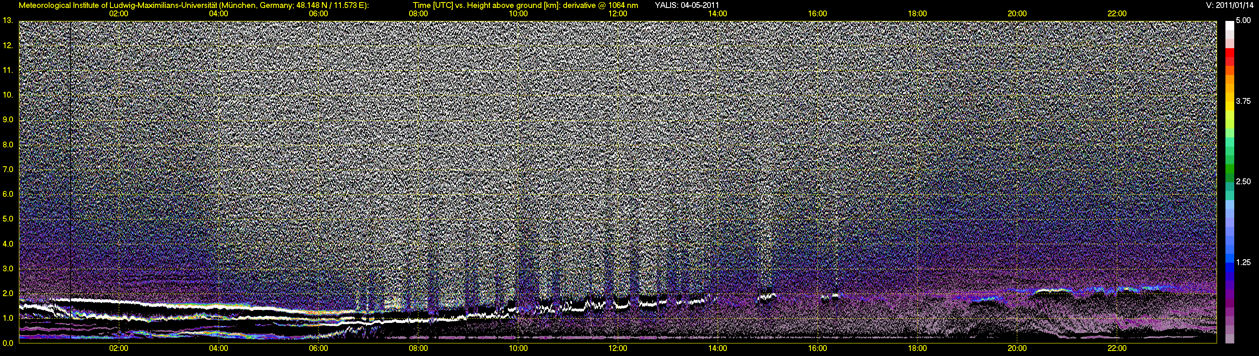
Task: Select the 22:00 label on the top time axis
Action: [x=1117, y=14]
